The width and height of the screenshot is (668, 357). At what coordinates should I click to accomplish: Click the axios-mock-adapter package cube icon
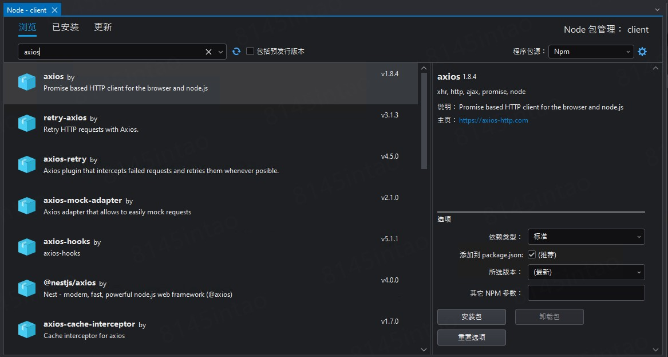pos(27,206)
